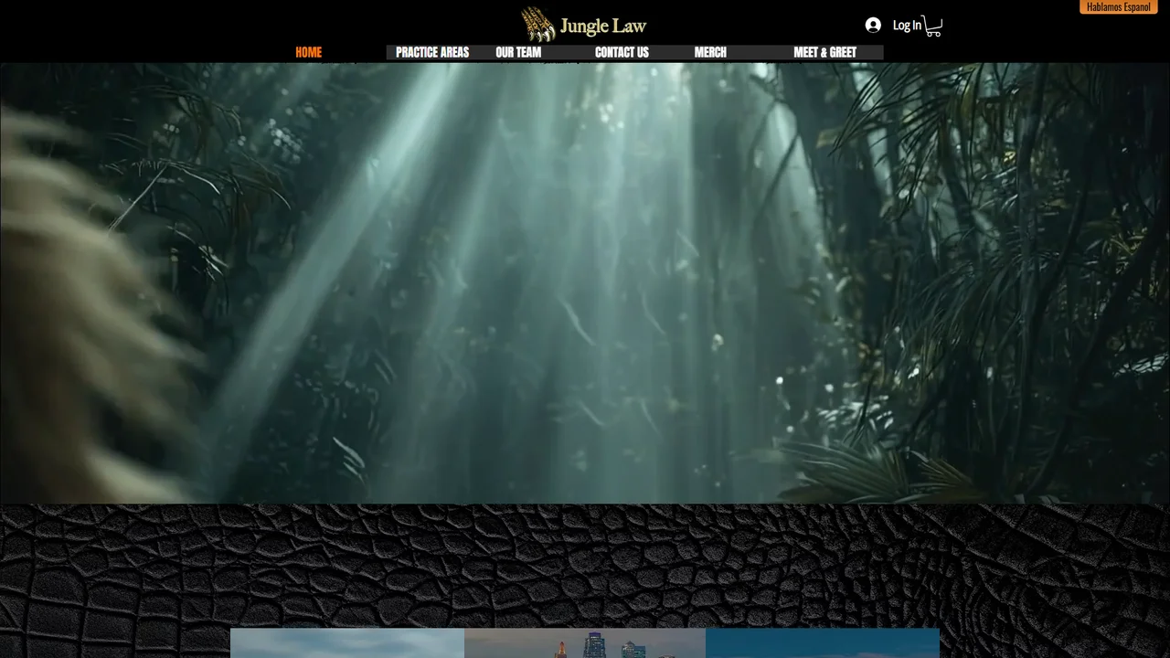Click the jungle sunbeams hero image
Screen dimensions: 1170x658
pos(585,282)
